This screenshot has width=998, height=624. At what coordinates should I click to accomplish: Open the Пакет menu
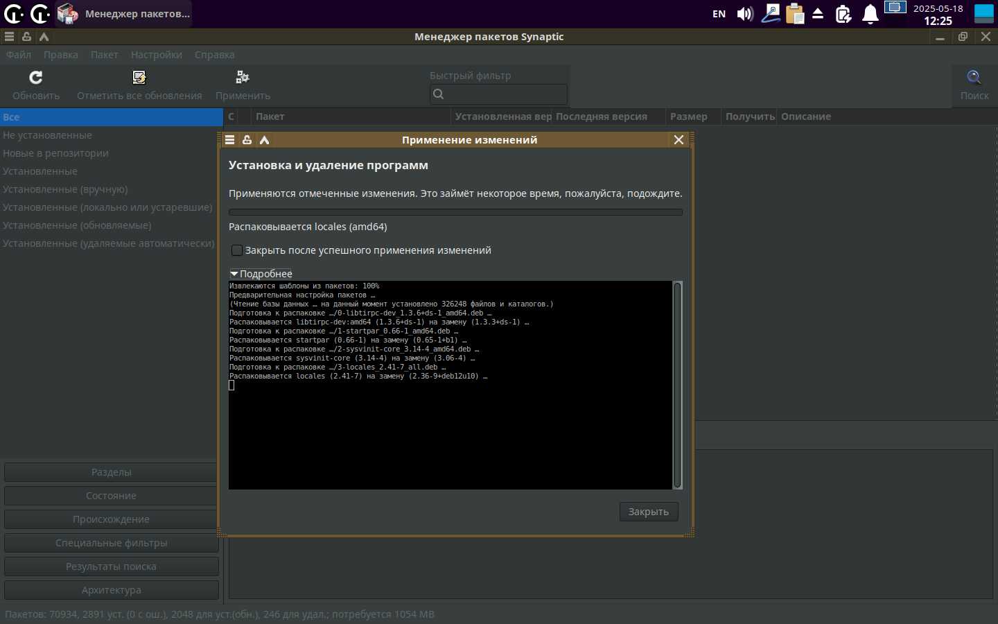coord(105,55)
